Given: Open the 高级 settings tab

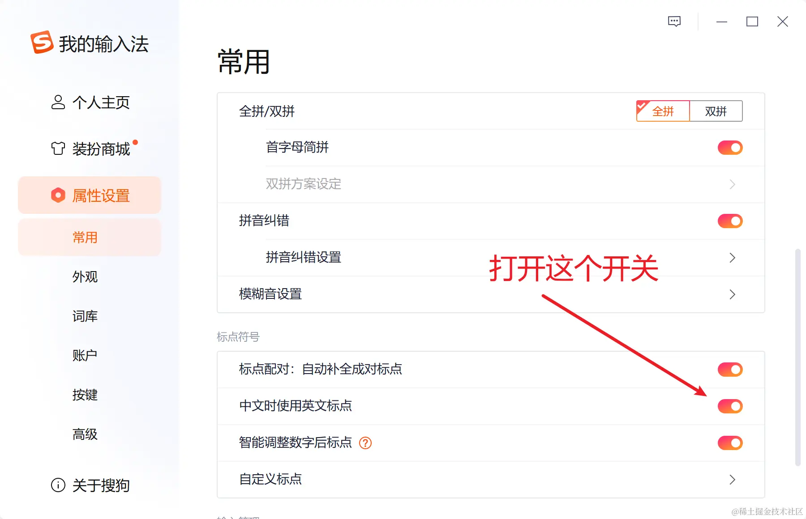Looking at the screenshot, I should [85, 434].
